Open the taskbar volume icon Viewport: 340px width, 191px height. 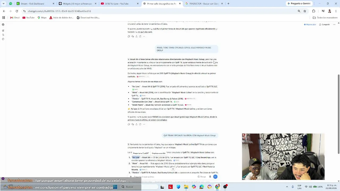coord(310,187)
